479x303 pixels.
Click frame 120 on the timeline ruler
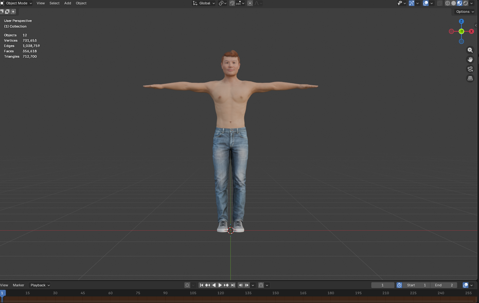(221, 293)
